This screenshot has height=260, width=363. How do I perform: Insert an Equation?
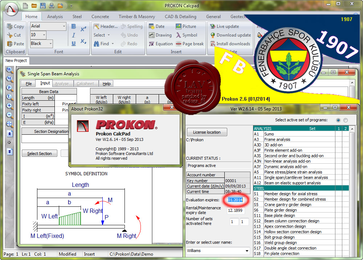tap(161, 44)
